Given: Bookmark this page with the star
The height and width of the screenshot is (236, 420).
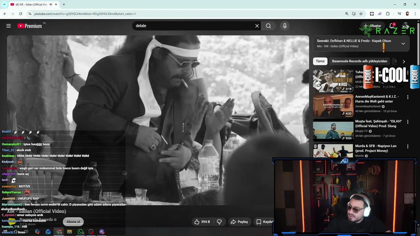Looking at the screenshot, I should coord(361,14).
